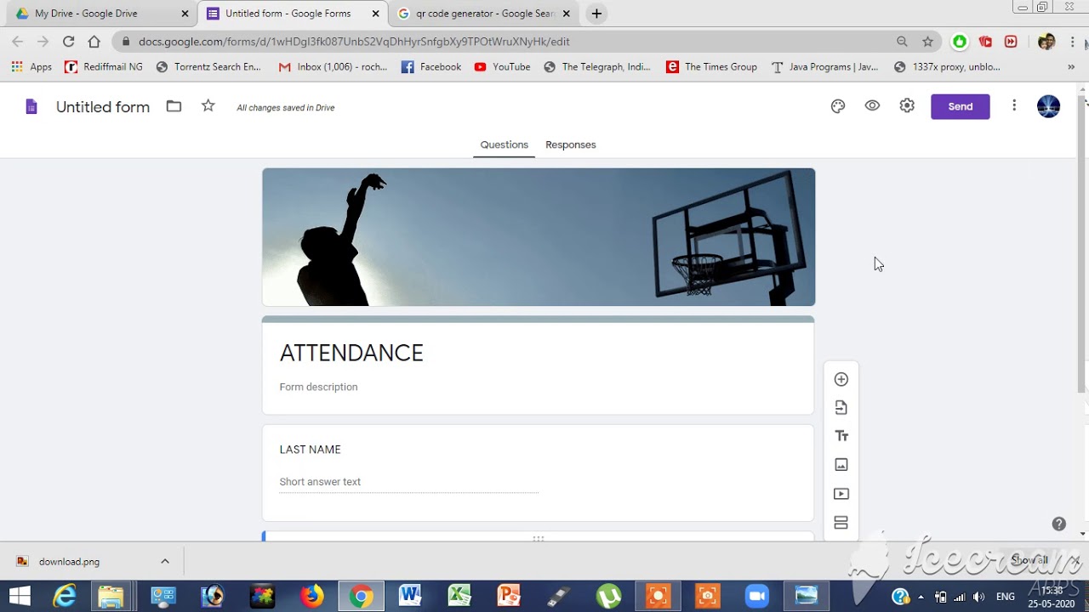
Task: Open the Apps bookmark shortcut
Action: point(31,67)
